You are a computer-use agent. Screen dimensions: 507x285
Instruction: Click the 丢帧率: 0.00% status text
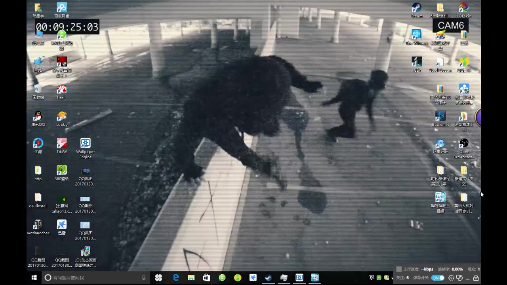point(450,269)
